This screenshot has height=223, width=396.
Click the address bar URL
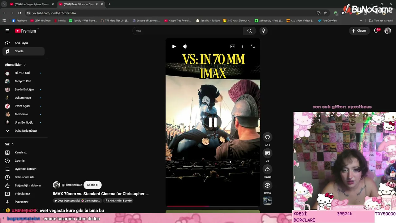coord(54,13)
